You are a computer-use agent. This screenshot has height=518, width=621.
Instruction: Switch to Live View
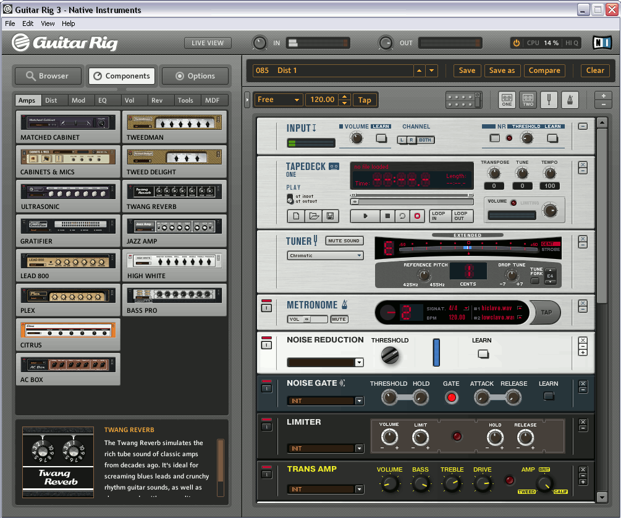pos(208,43)
